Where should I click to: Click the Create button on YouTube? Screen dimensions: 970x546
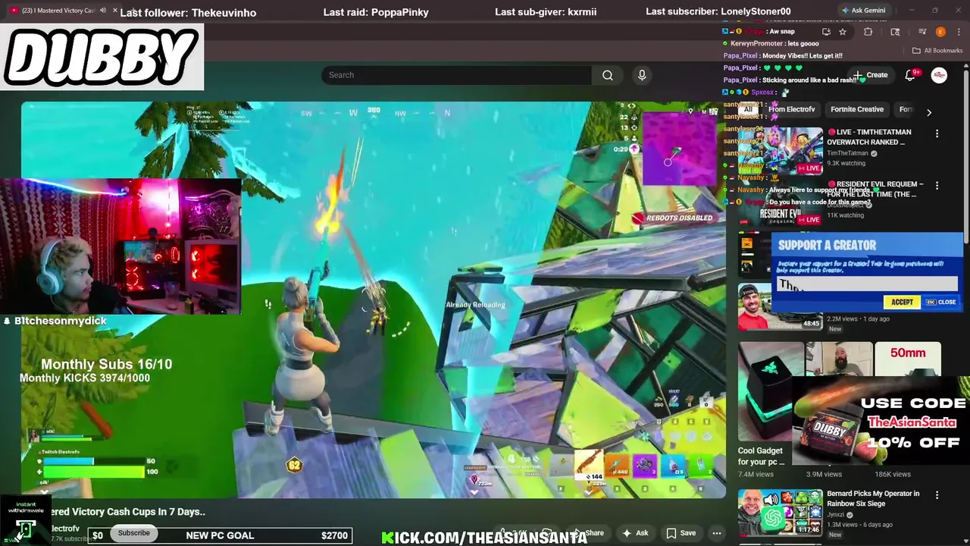coord(871,75)
